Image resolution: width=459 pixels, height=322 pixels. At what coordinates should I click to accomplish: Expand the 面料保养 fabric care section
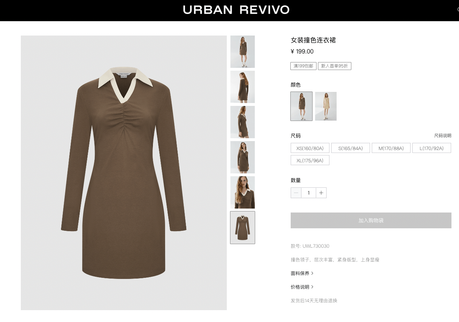coord(302,273)
